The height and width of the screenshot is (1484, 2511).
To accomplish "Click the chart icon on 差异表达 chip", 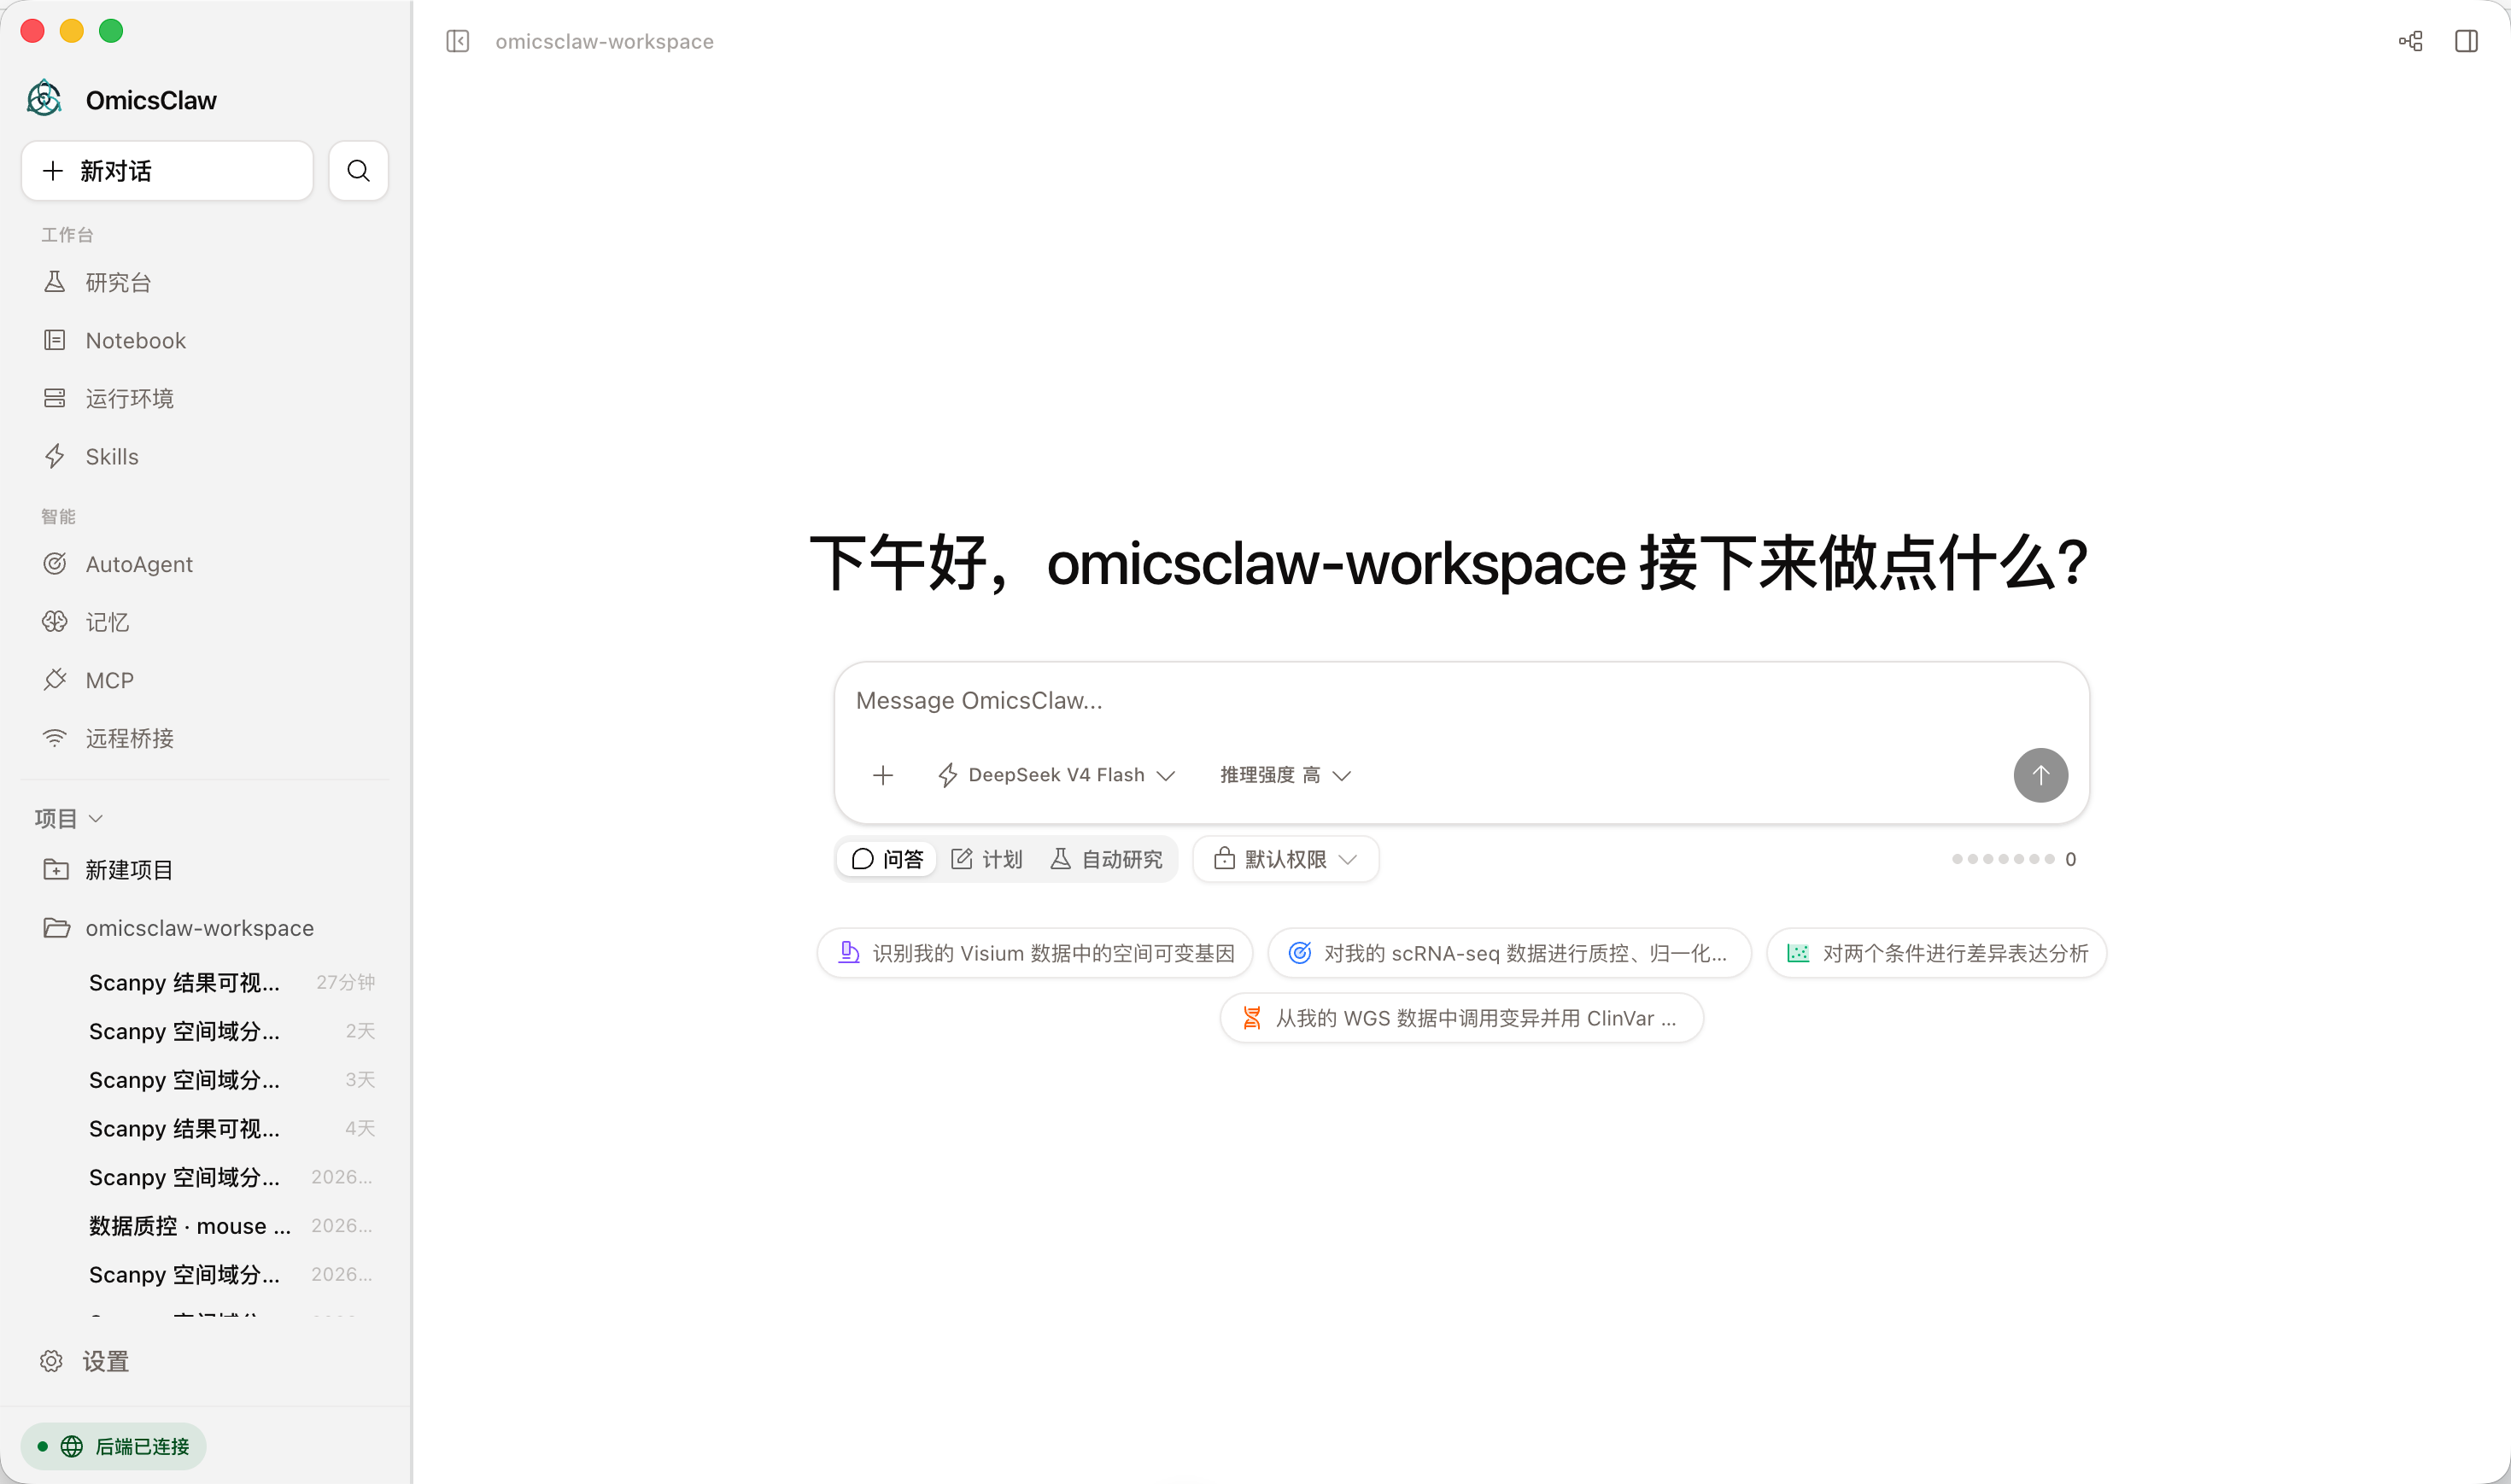I will (x=1797, y=953).
